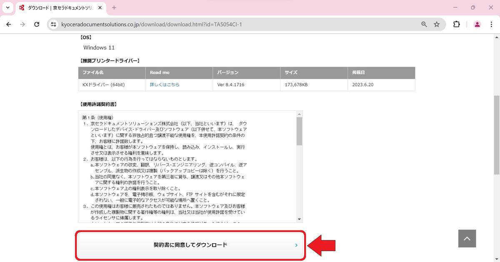This screenshot has width=500, height=262.
Task: Go back to the previous page
Action: click(9, 25)
